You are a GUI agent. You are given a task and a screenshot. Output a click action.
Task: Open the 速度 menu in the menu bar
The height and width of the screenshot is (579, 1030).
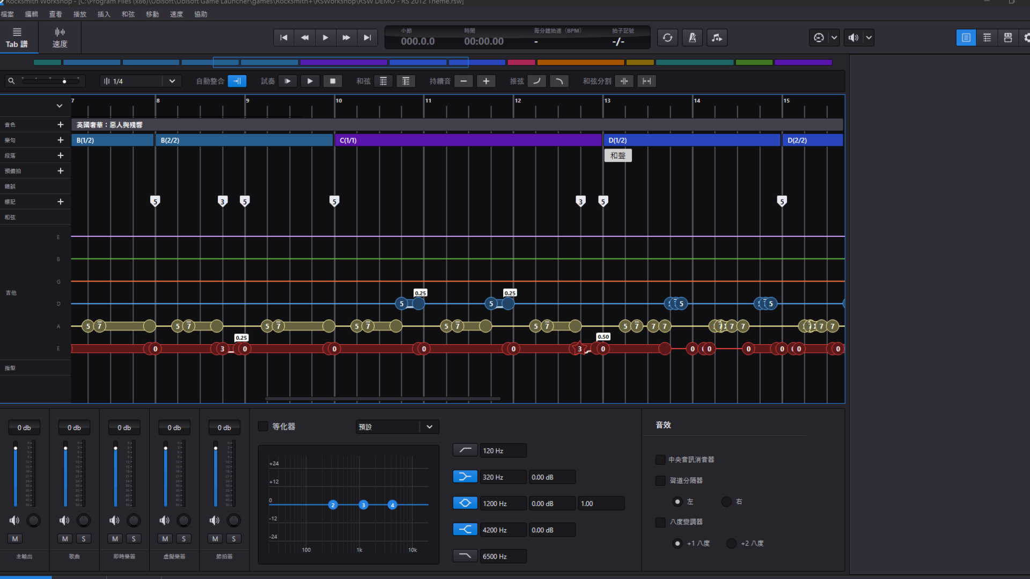click(x=176, y=14)
